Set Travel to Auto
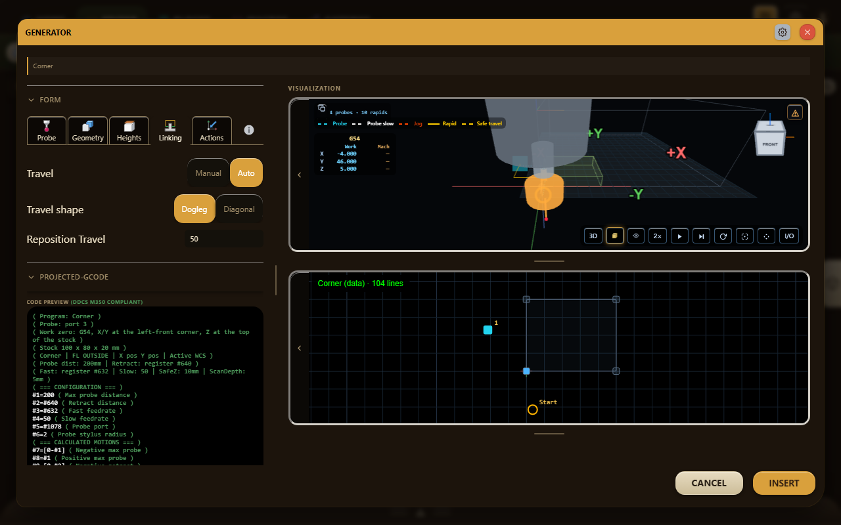Image resolution: width=841 pixels, height=525 pixels. pos(246,173)
